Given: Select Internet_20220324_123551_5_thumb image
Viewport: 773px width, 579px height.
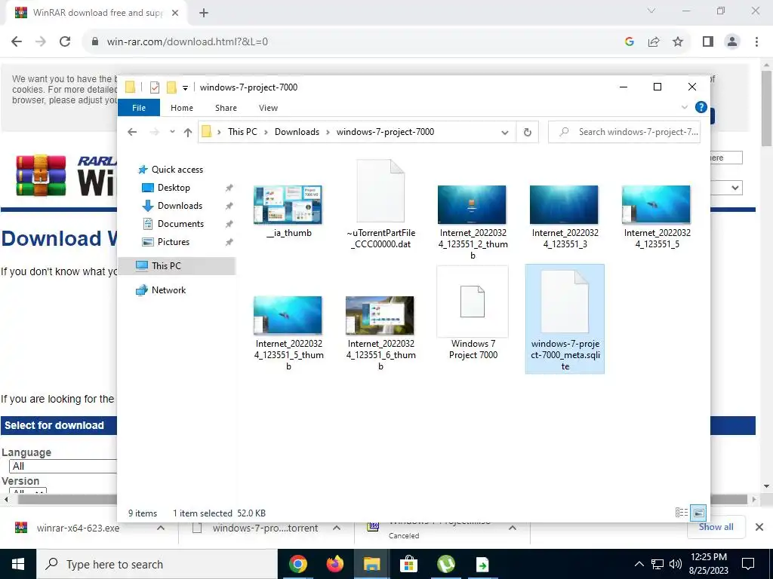Looking at the screenshot, I should pos(288,332).
